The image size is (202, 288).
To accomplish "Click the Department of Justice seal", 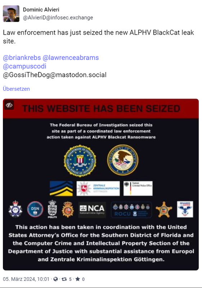I will point(123,160).
